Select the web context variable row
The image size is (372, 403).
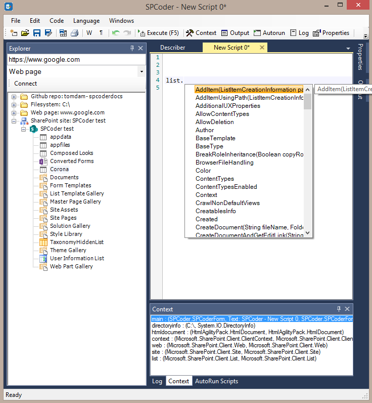coord(252,345)
